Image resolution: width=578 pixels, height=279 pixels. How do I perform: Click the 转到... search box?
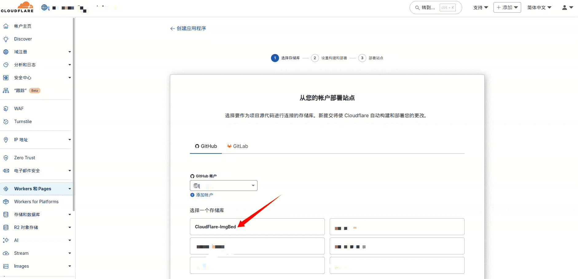click(436, 8)
